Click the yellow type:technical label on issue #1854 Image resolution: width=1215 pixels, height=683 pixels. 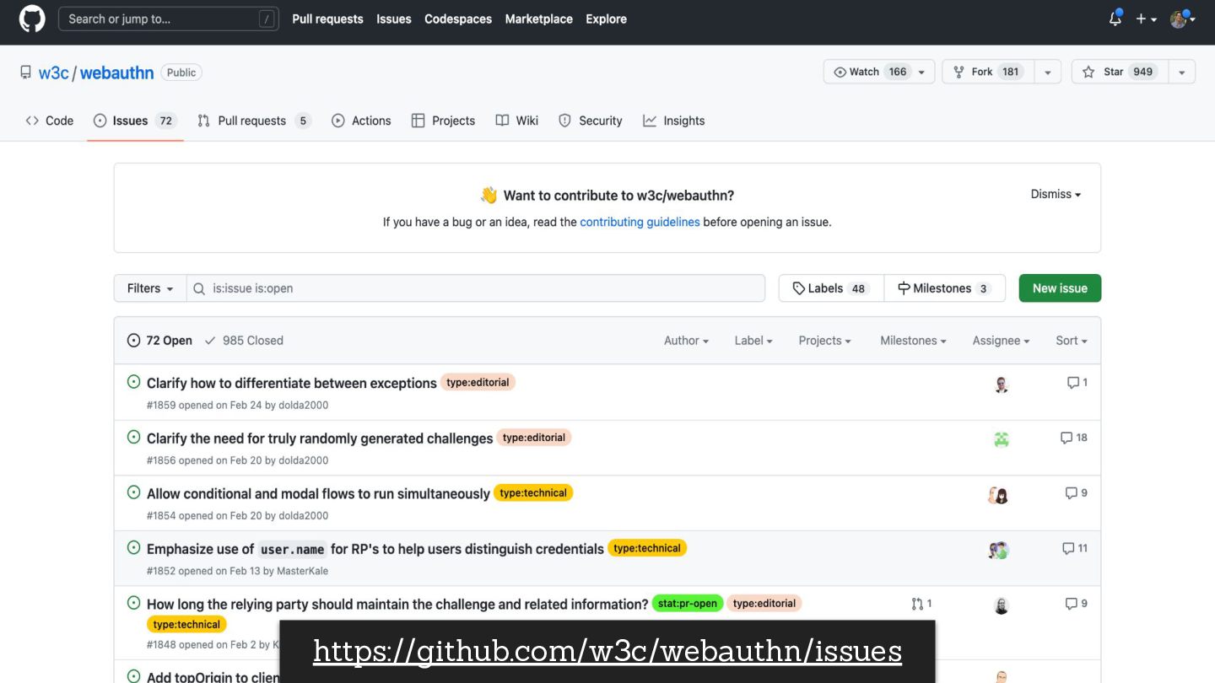coord(533,493)
